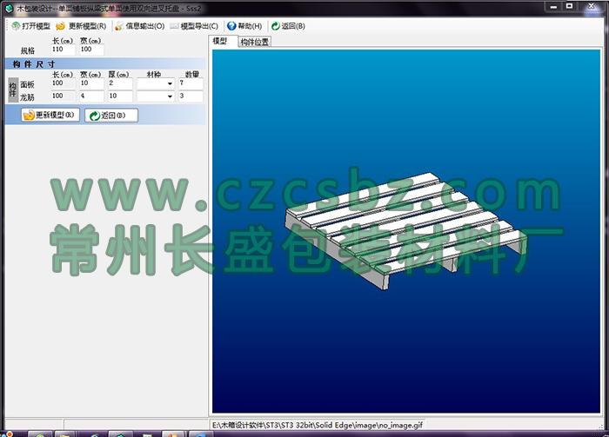
Task: Click the 龙筋 宽 field showing 4
Action: pyautogui.click(x=91, y=96)
